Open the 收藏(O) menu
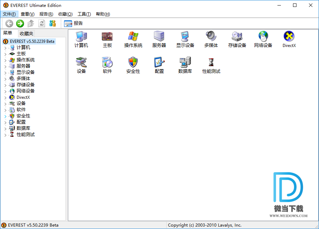Screen dimensions: 319x229 (x=65, y=14)
